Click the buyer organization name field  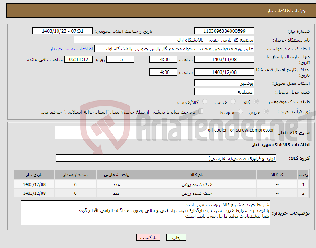click(164, 40)
